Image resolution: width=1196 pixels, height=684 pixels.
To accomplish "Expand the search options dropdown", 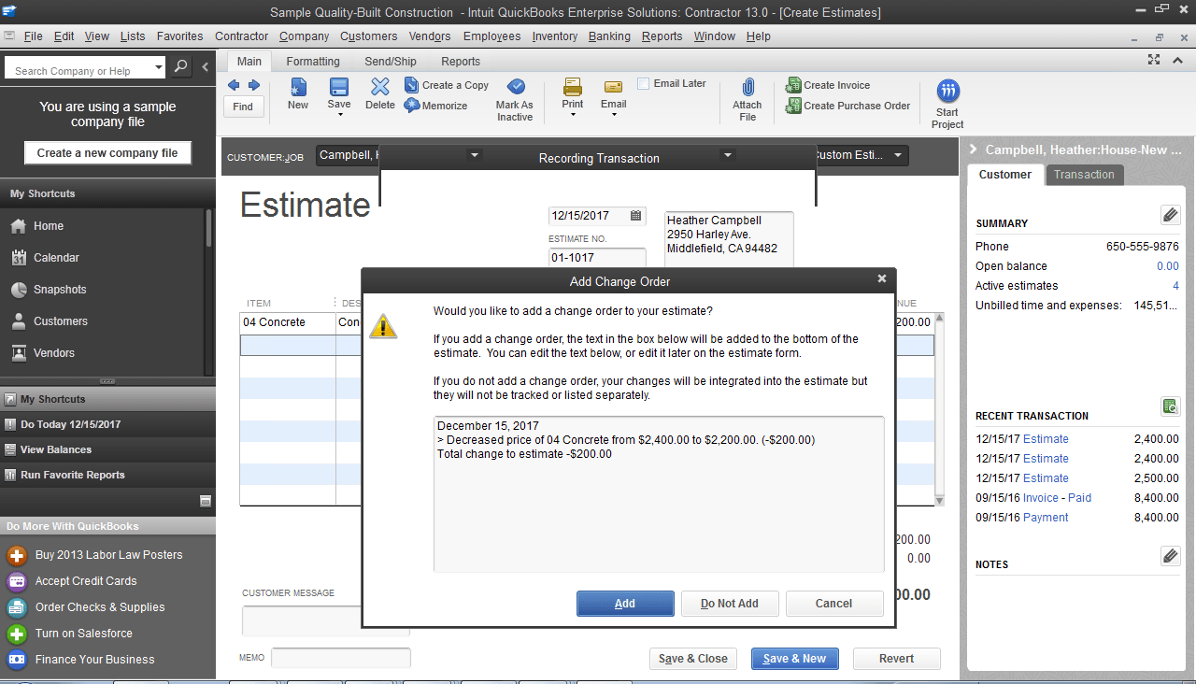I will click(159, 67).
